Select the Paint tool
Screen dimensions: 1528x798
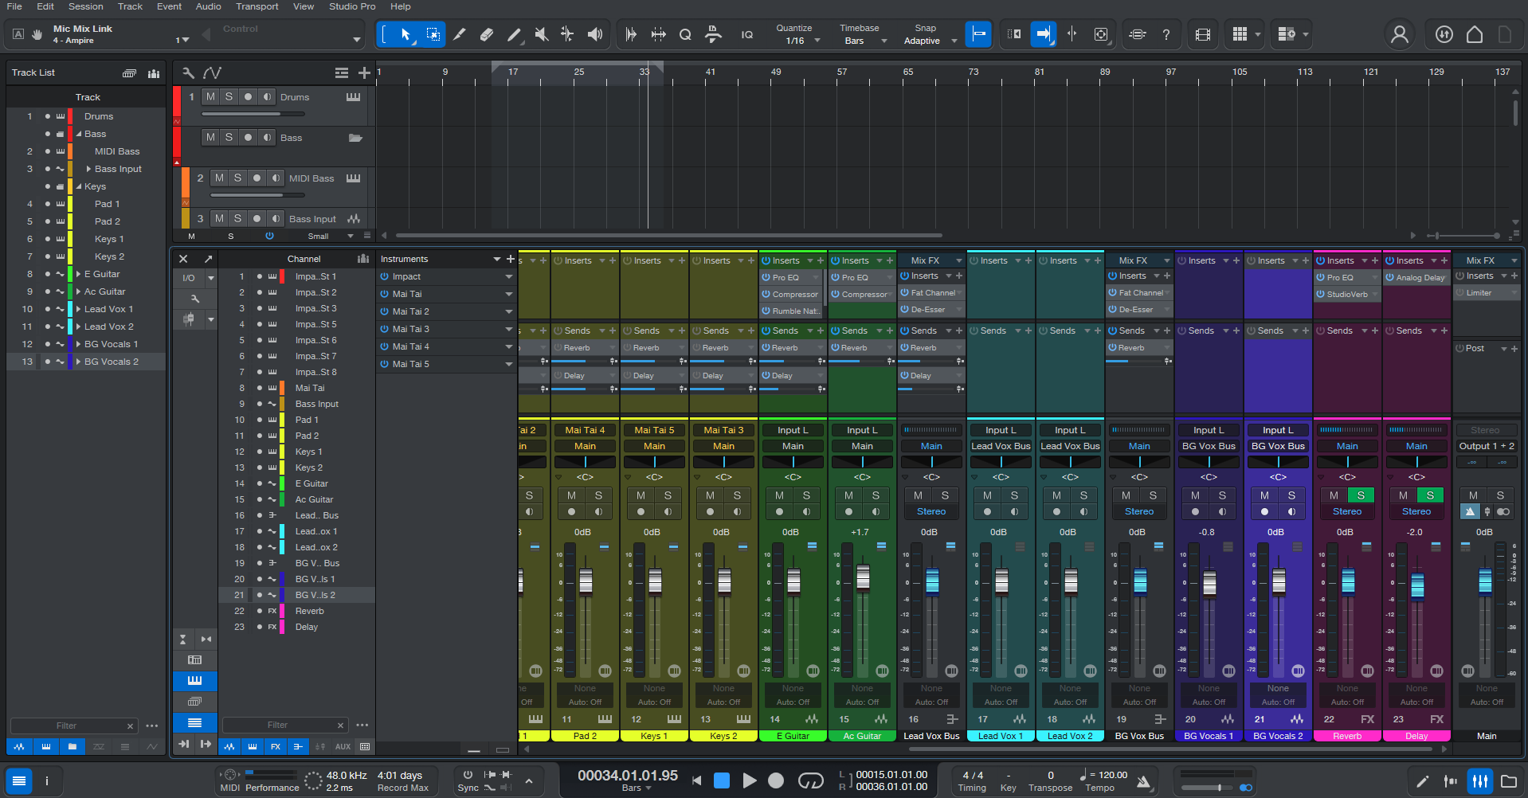point(514,34)
